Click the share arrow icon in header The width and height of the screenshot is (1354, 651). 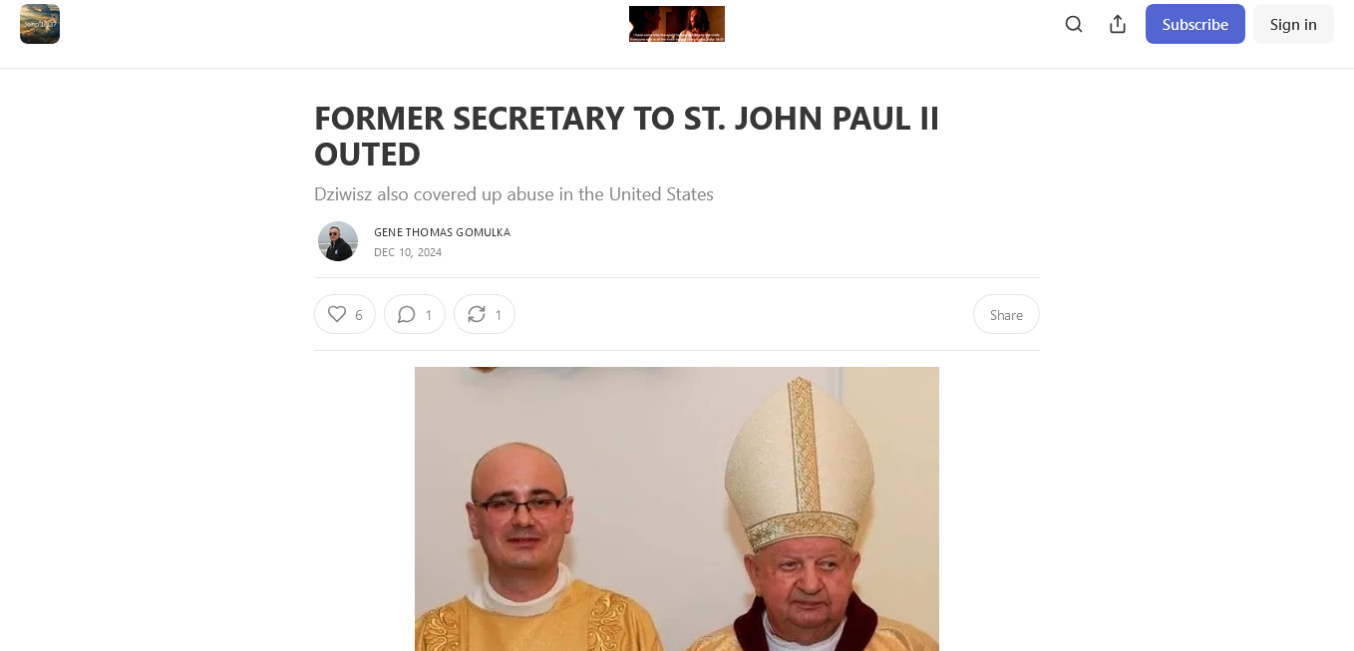[x=1118, y=24]
